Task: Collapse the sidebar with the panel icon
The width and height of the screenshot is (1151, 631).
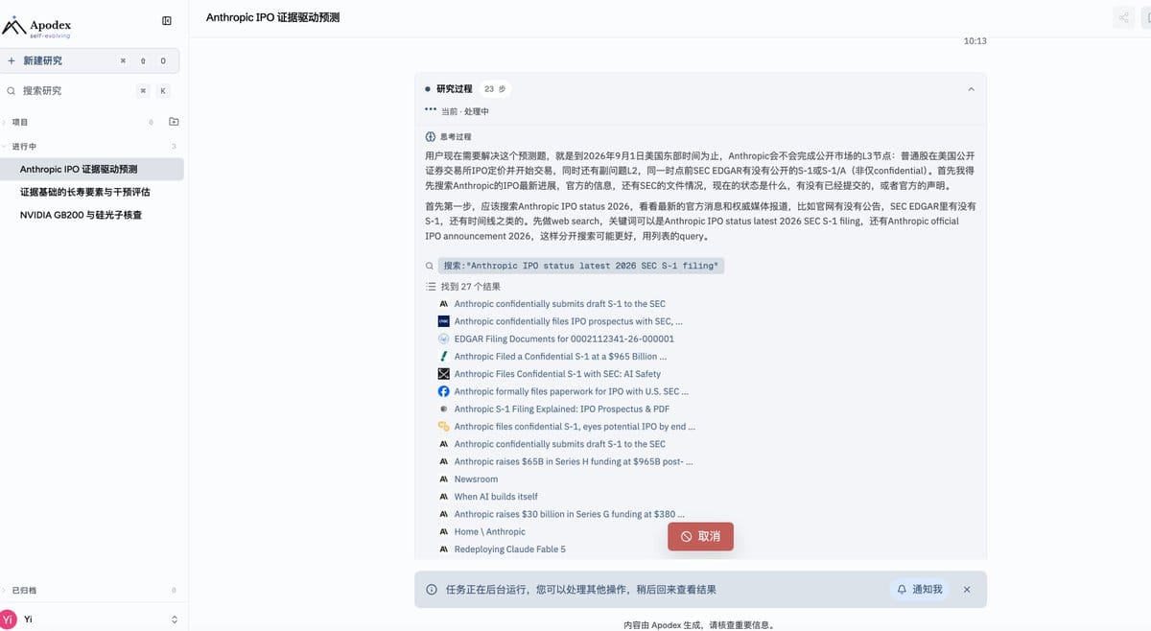Action: point(167,21)
